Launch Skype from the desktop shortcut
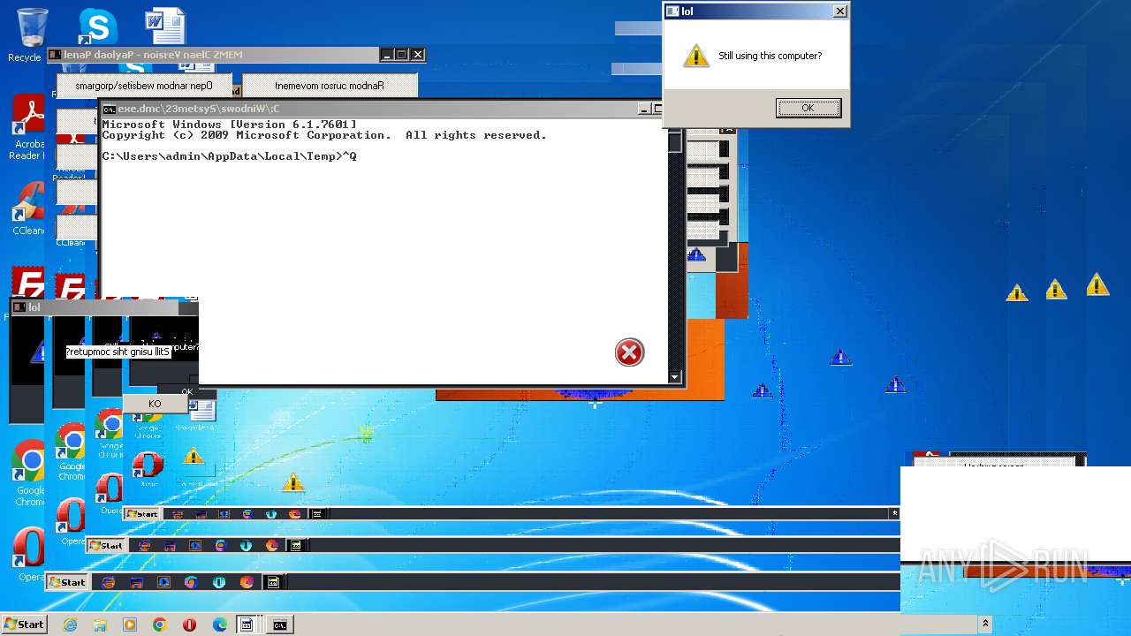This screenshot has width=1131, height=636. pyautogui.click(x=97, y=26)
